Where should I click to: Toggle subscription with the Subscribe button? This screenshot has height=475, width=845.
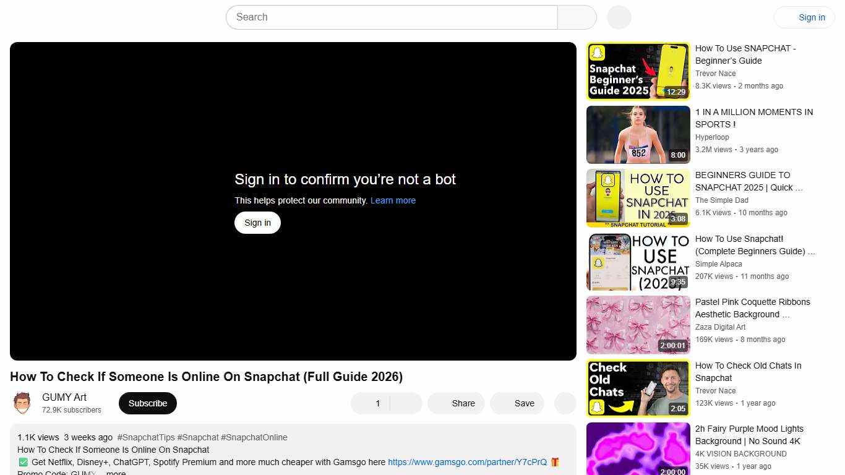(147, 403)
